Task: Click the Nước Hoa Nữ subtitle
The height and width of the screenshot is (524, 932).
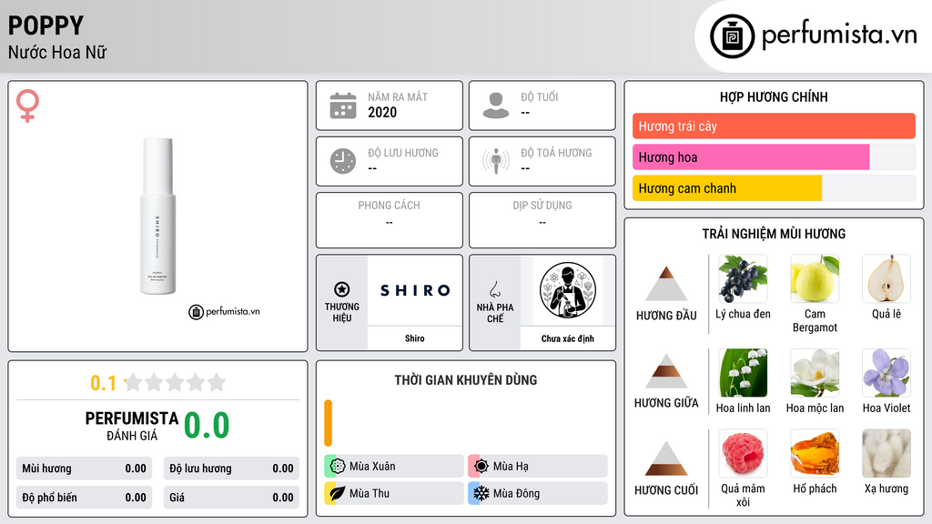Action: point(57,52)
